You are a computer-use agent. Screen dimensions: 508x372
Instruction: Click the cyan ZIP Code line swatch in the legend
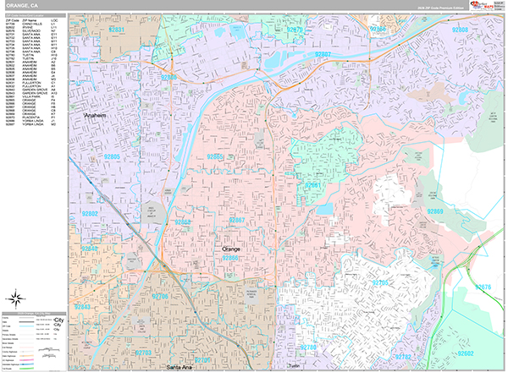27,326
